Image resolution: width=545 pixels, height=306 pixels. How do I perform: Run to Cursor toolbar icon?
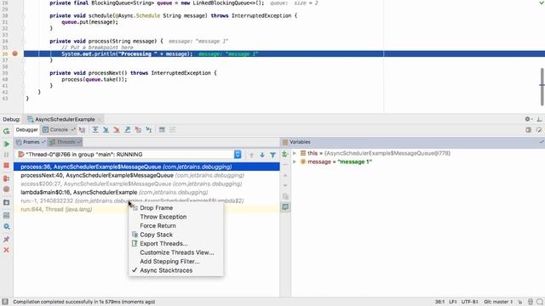(149, 130)
